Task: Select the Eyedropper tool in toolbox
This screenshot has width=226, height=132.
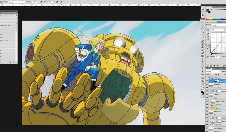Action: coord(203,38)
